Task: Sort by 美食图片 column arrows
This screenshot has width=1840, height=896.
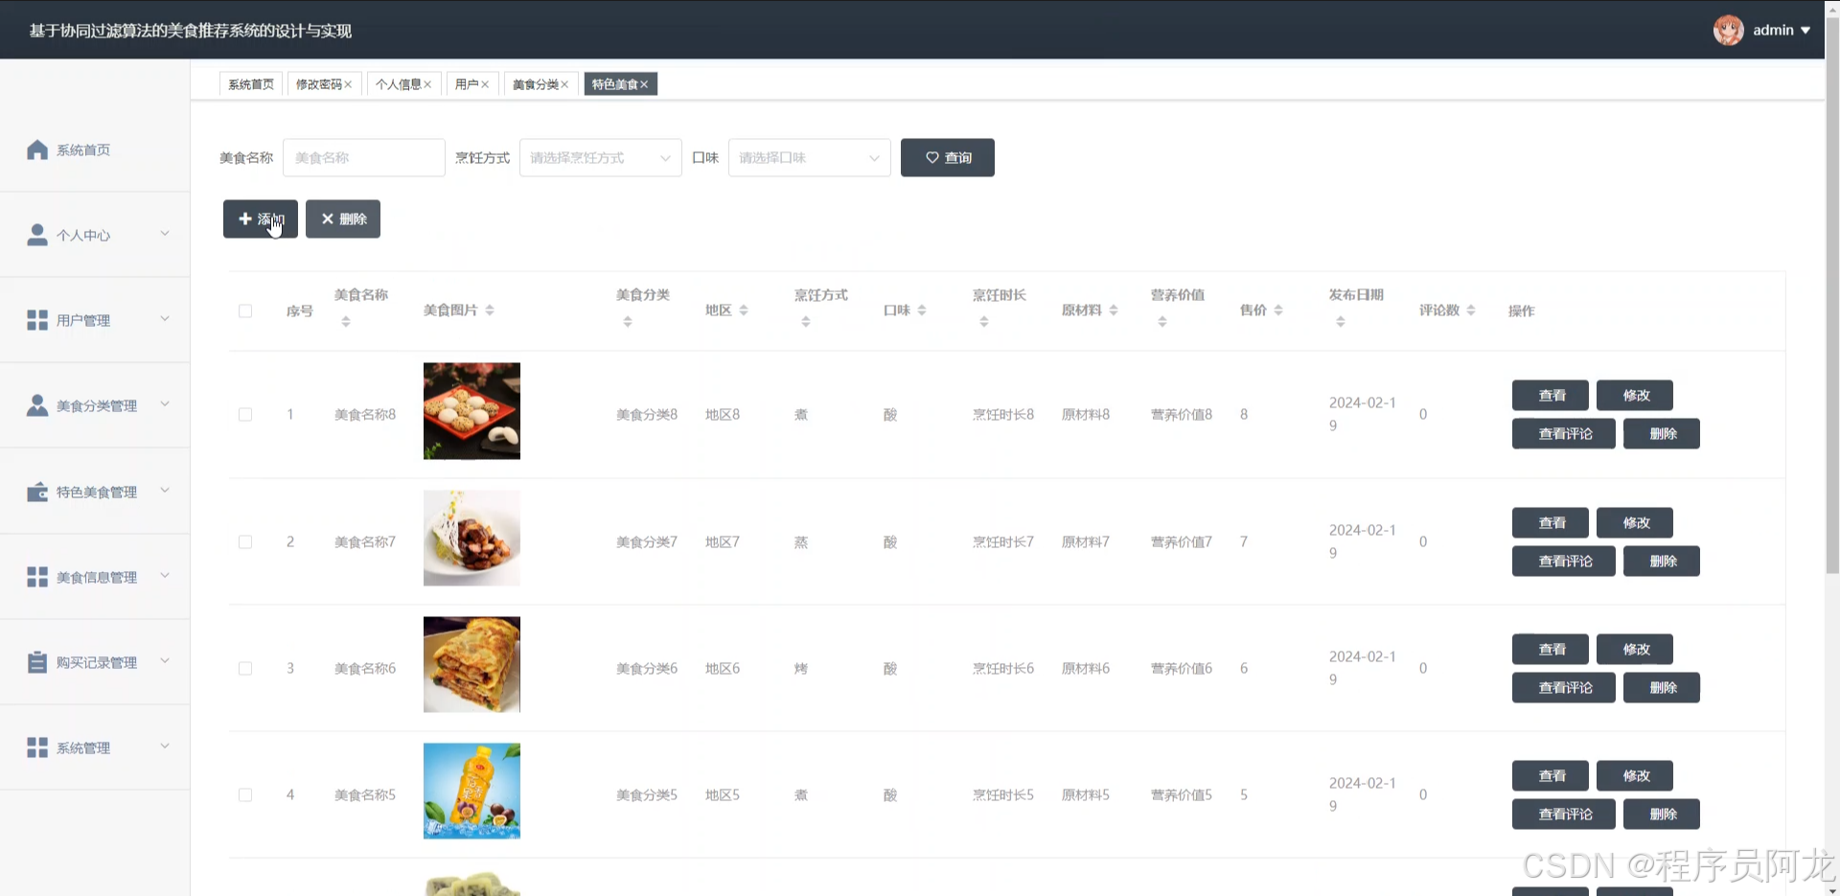Action: pyautogui.click(x=490, y=310)
